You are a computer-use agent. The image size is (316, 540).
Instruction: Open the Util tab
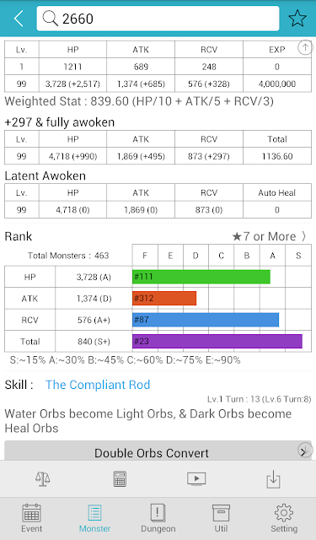221,518
